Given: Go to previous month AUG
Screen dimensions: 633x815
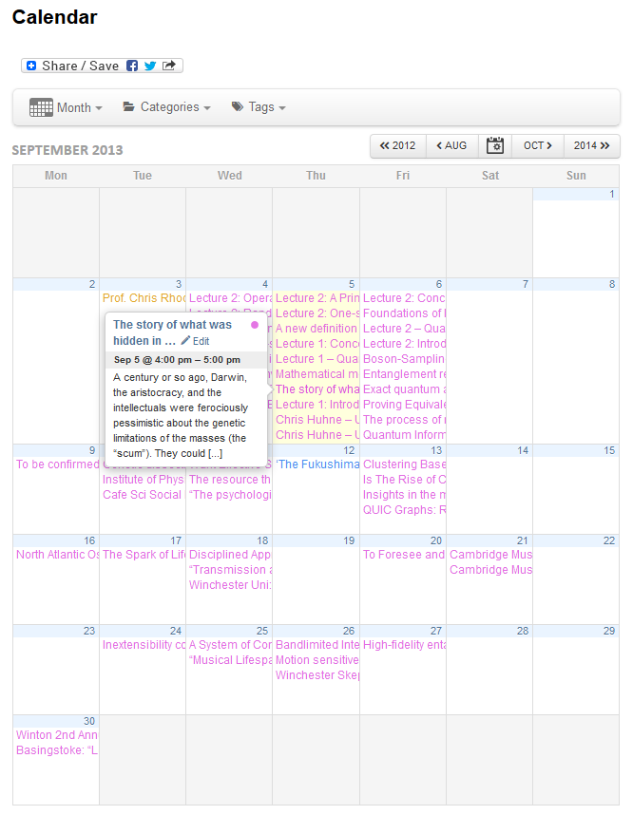Looking at the screenshot, I should click(451, 145).
